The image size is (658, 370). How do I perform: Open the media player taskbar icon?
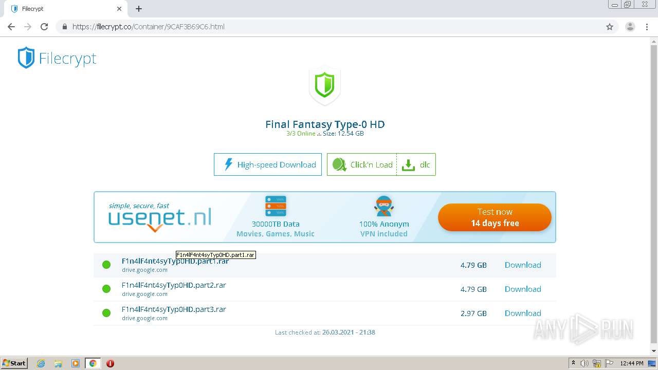[x=76, y=363]
